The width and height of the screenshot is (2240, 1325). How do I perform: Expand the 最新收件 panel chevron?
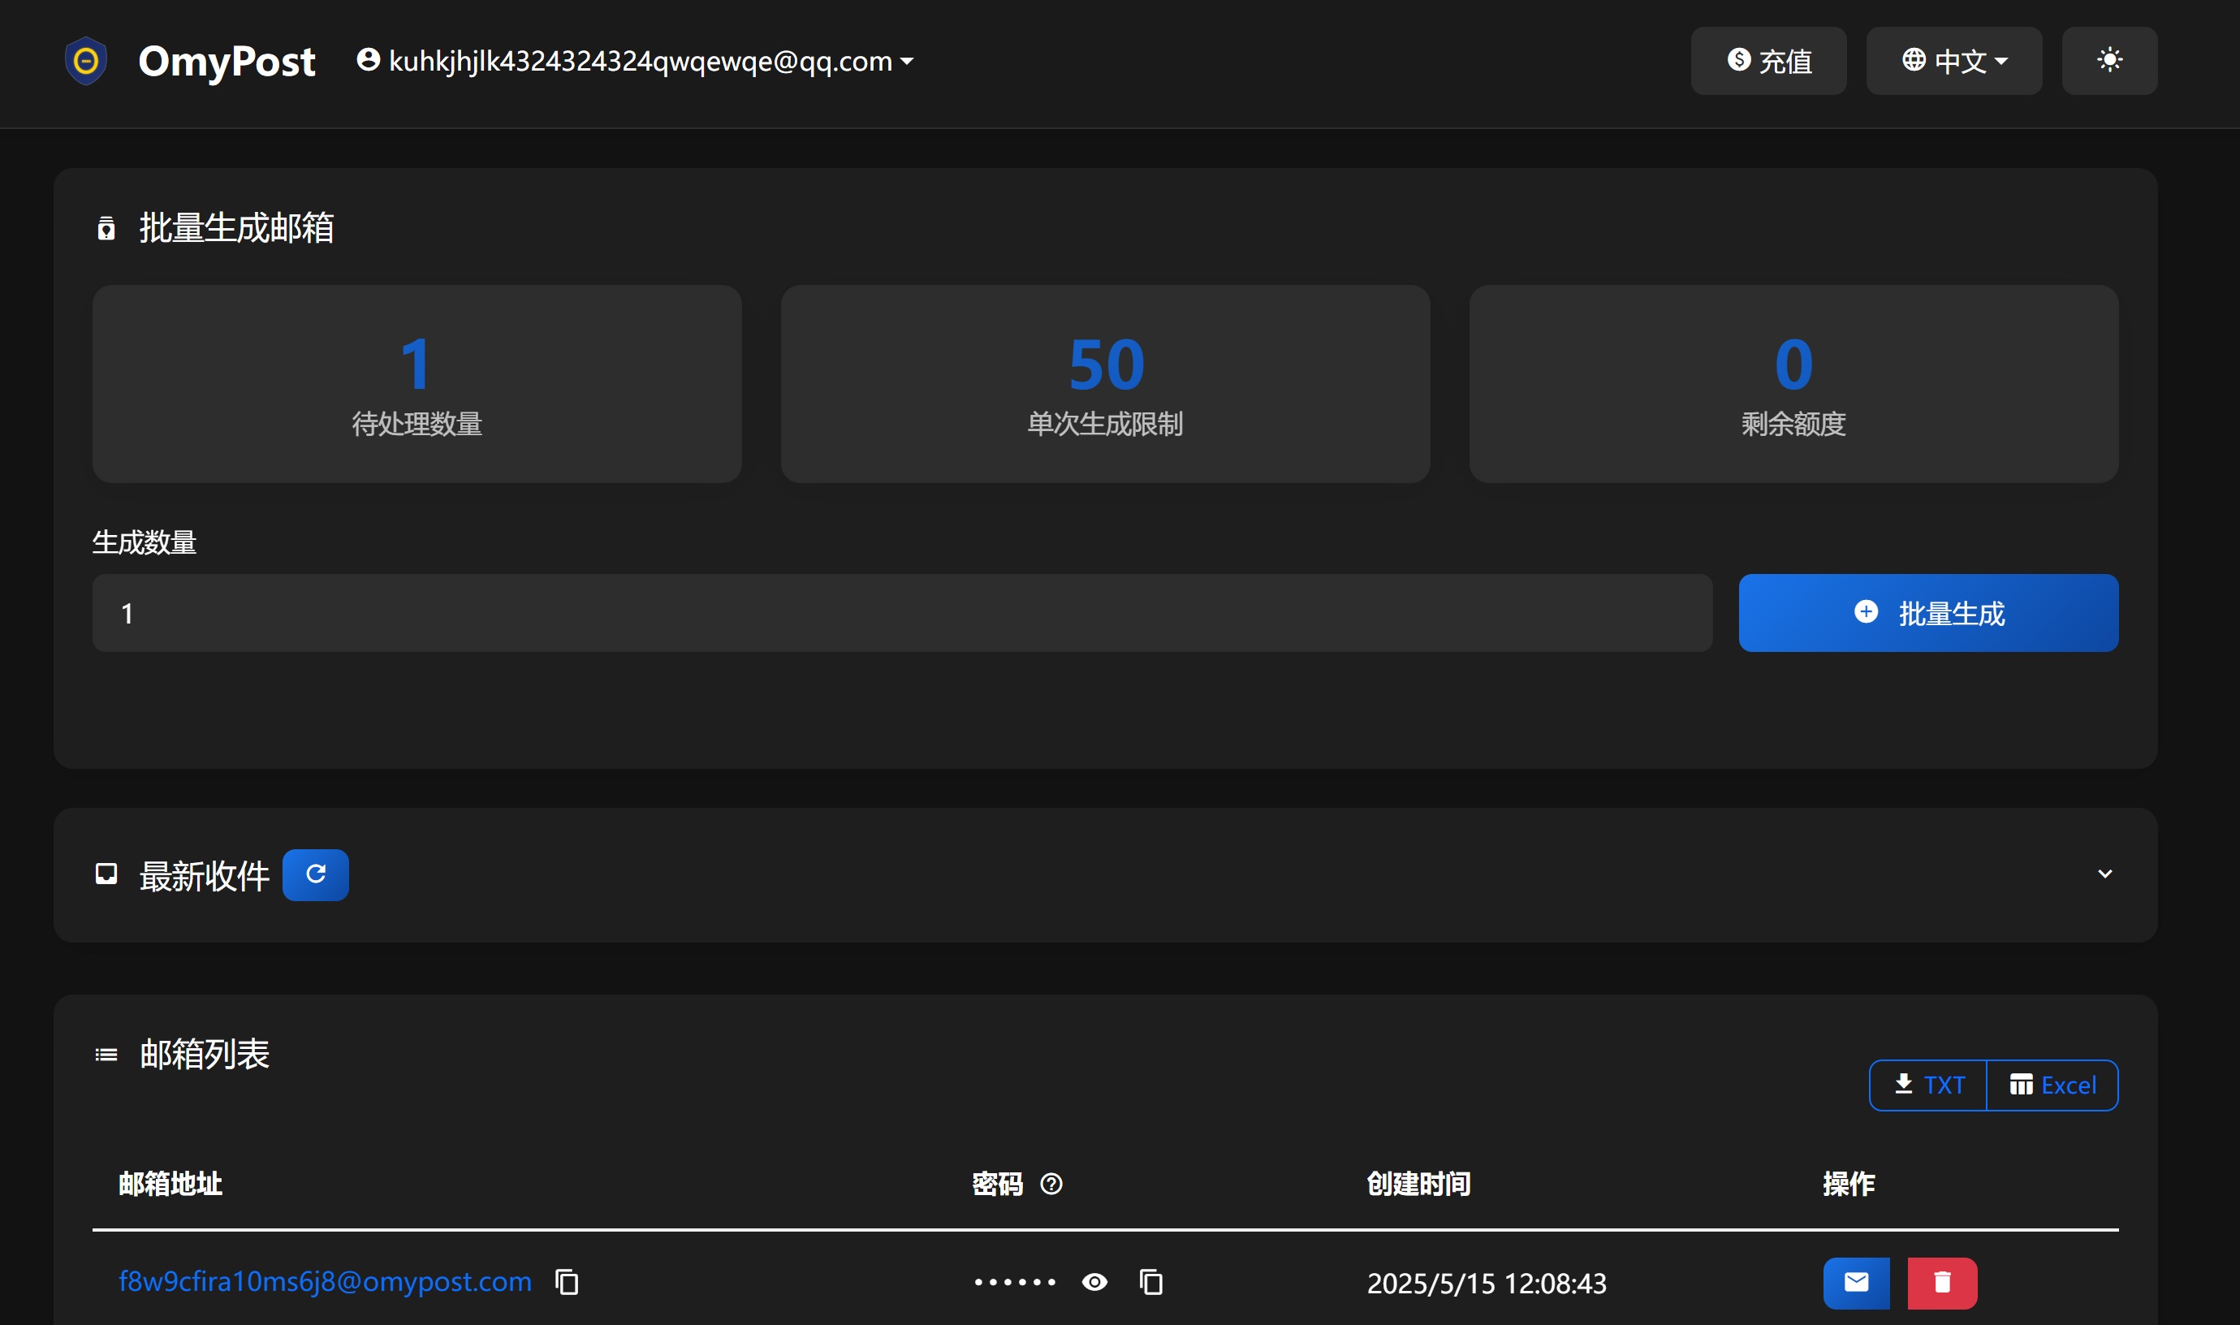point(2104,874)
